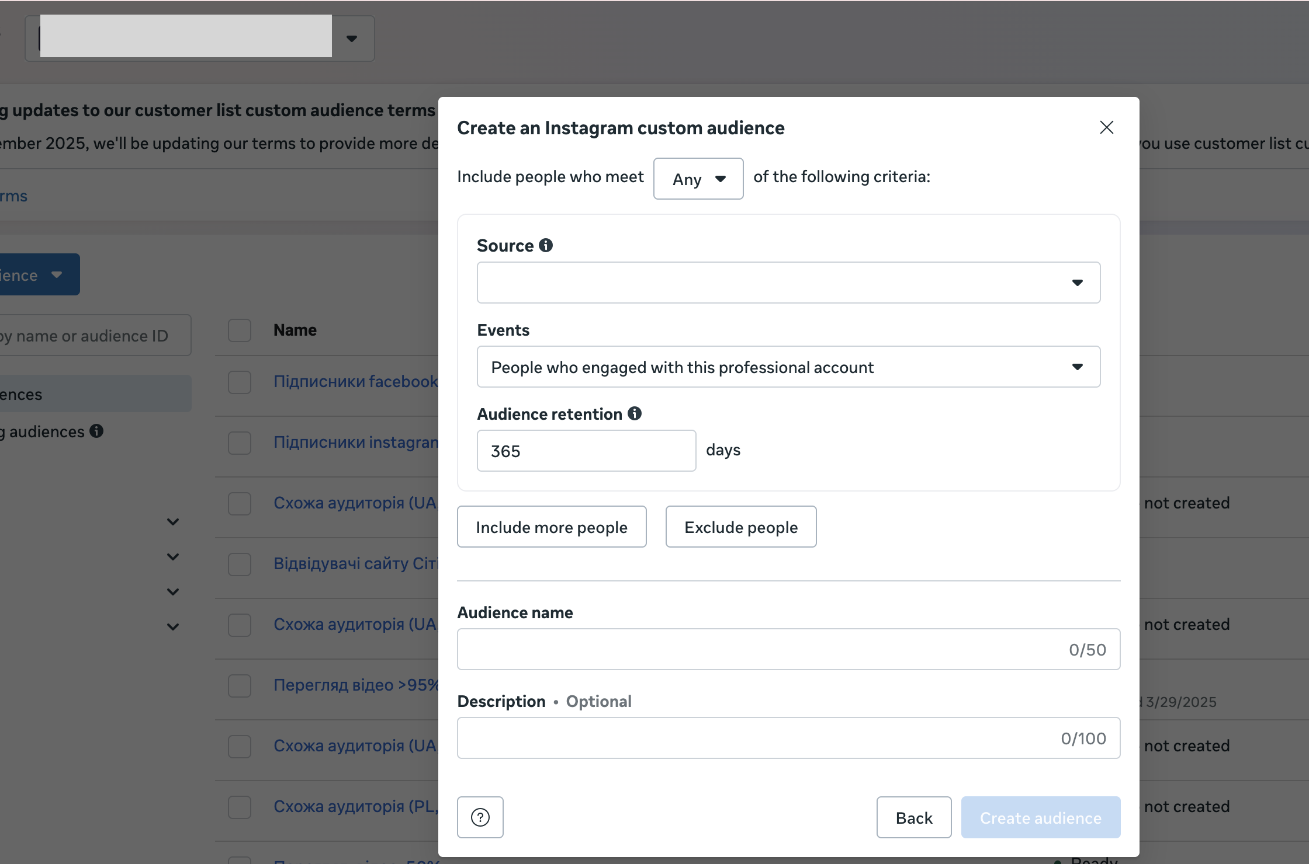Check the Підписники facebook row checkbox

pyautogui.click(x=240, y=382)
